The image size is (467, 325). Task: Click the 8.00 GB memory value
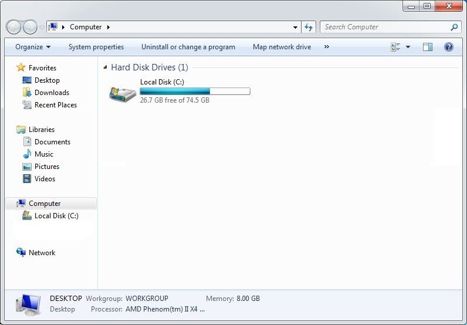click(x=248, y=299)
